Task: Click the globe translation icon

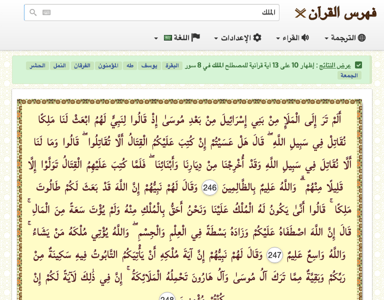Action: click(x=362, y=38)
